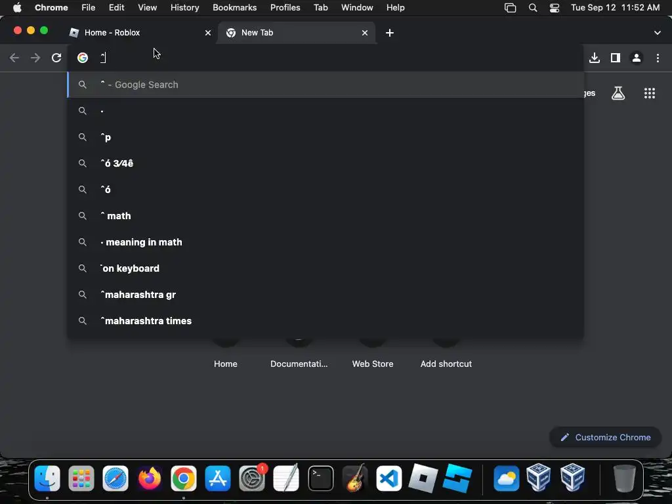Viewport: 672px width, 504px height.
Task: Open a new tab with plus button
Action: point(390,33)
